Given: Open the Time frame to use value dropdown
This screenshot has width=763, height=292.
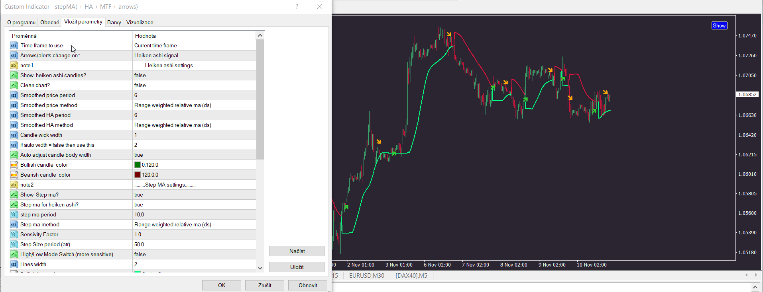Looking at the screenshot, I should pos(194,45).
